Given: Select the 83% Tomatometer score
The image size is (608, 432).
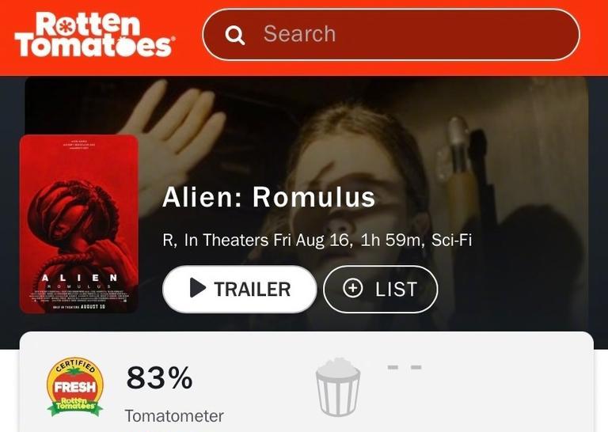Looking at the screenshot, I should pyautogui.click(x=159, y=378).
